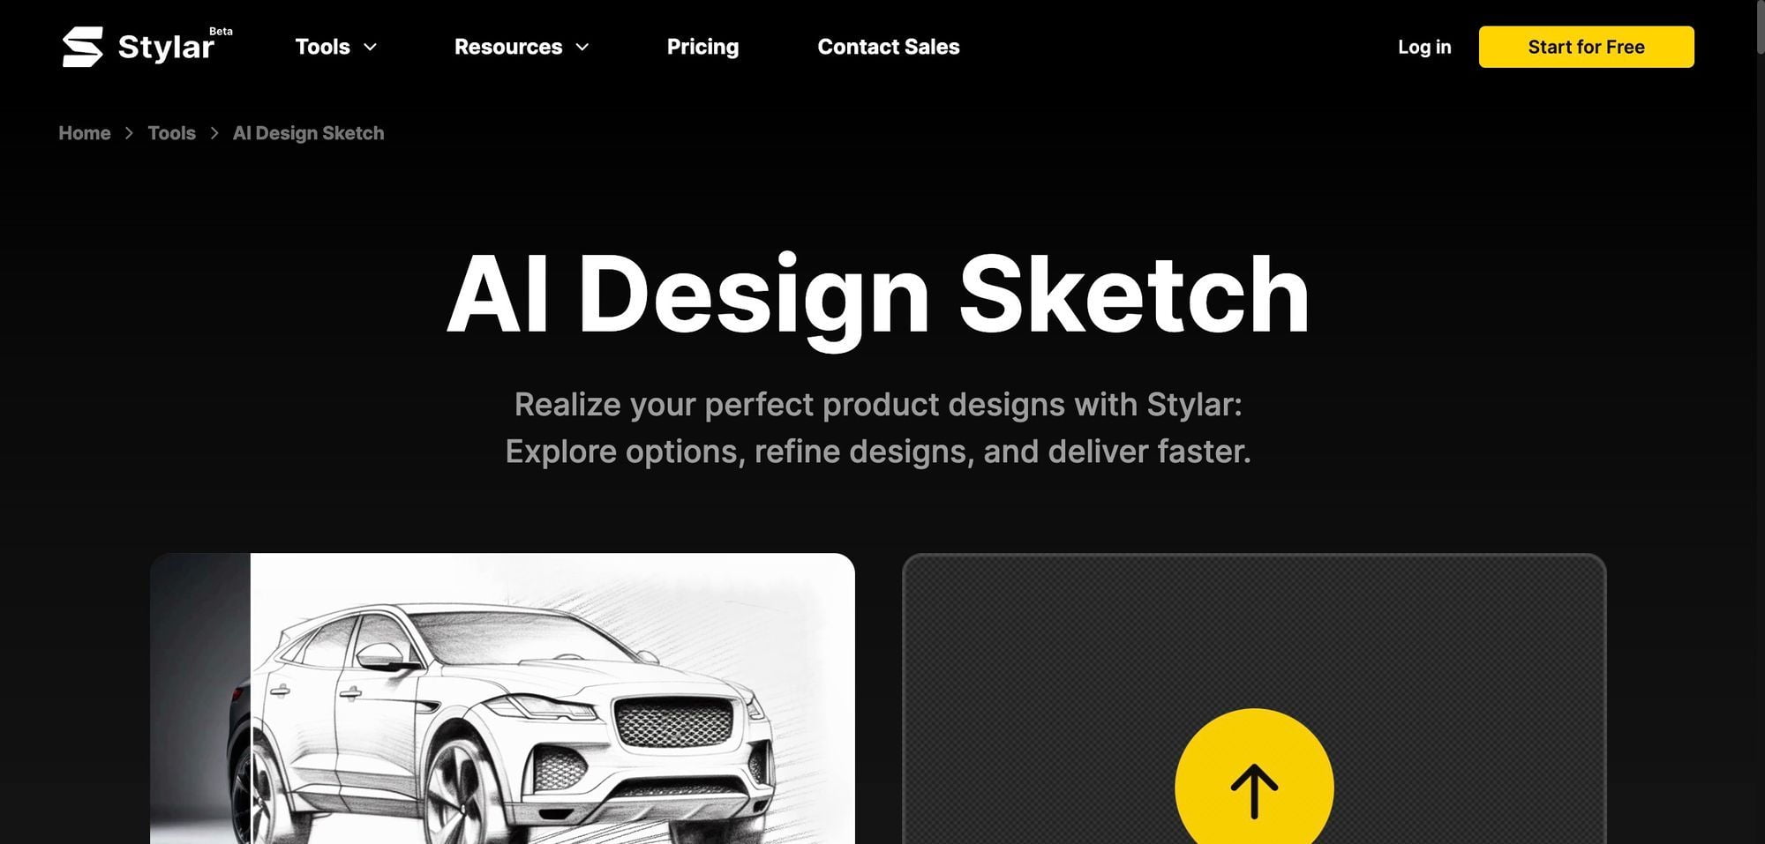The image size is (1765, 844).
Task: Click the breadcrumb chevron after Tools
Action: click(214, 133)
